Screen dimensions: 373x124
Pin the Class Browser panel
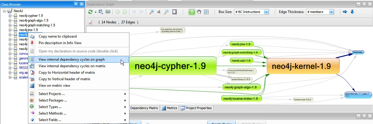[76, 4]
